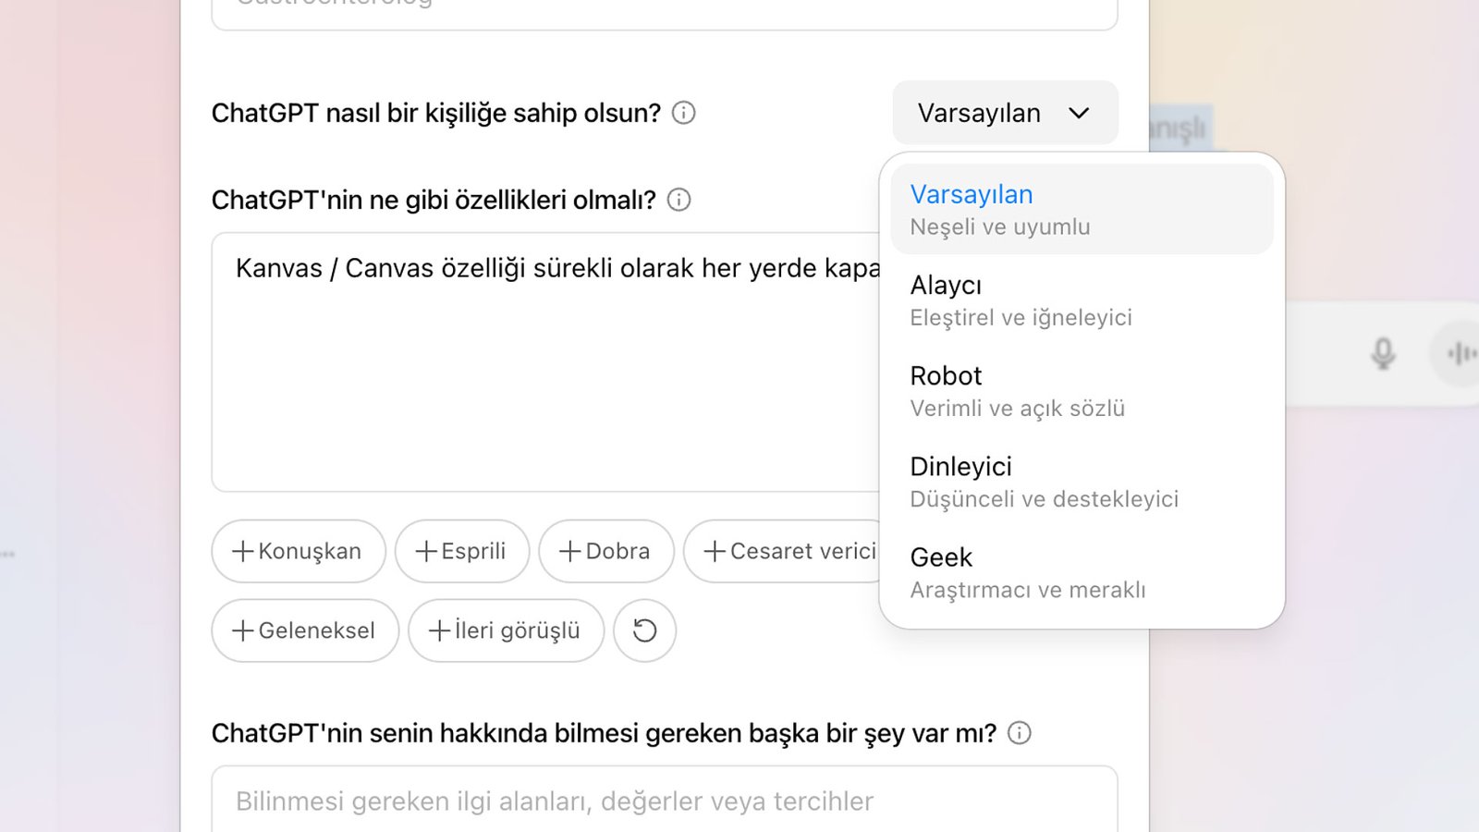
Task: Choose the Robot personality option
Action: tap(1082, 391)
